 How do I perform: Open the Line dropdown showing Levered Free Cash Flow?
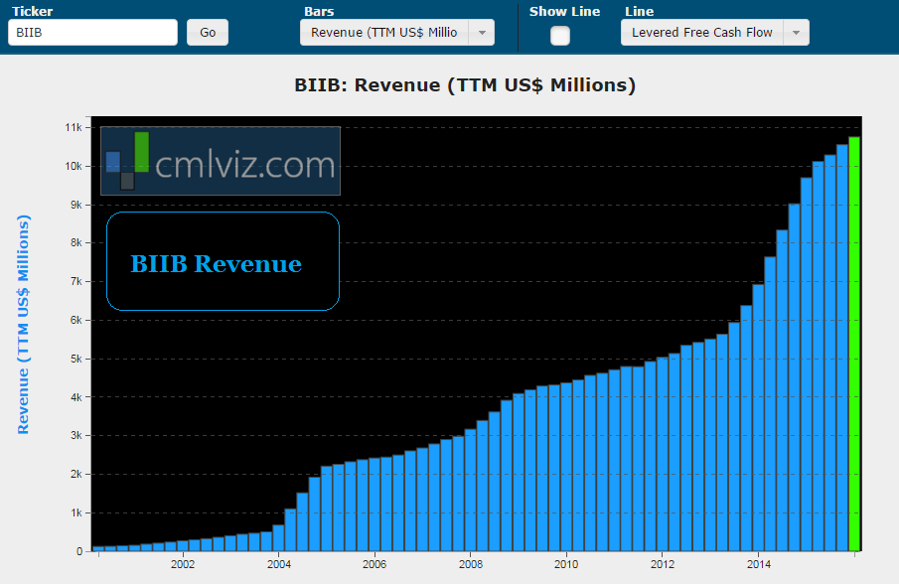(x=715, y=33)
